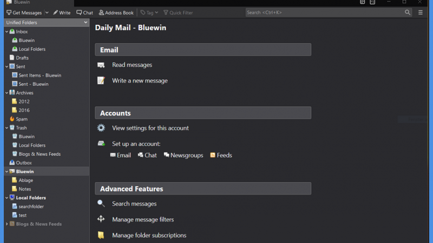Image resolution: width=433 pixels, height=243 pixels.
Task: Set up a Feeds account
Action: tap(221, 156)
